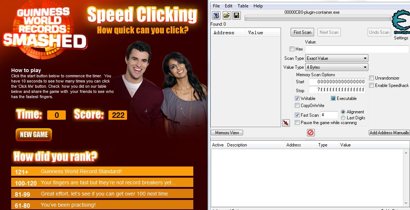Select the Last Digits radio button
This screenshot has width=410, height=210.
click(343, 118)
